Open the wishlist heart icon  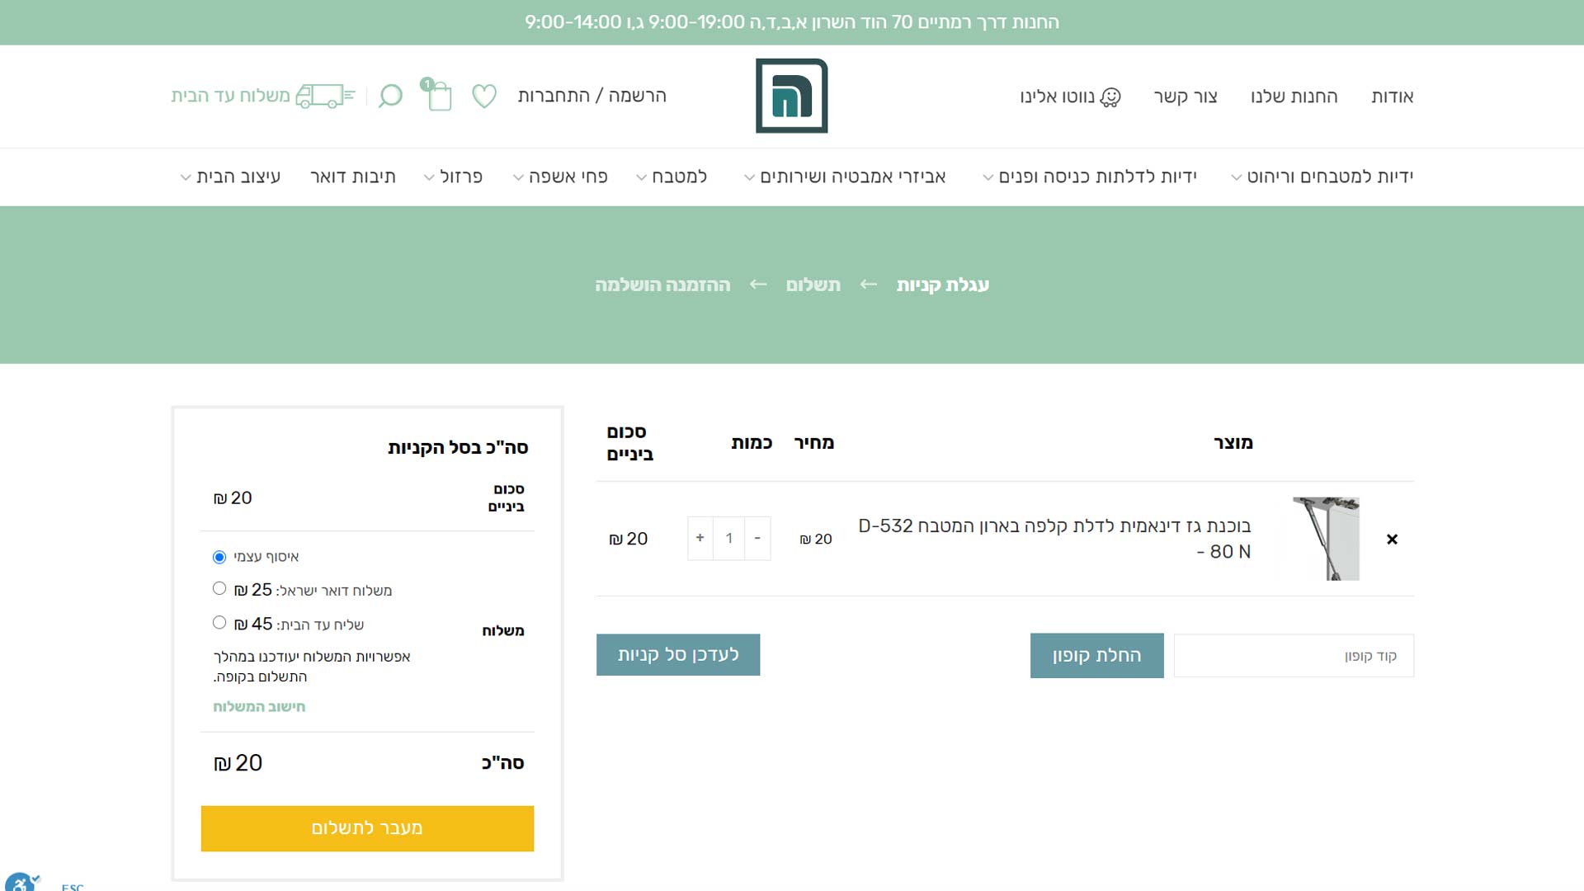pos(484,96)
